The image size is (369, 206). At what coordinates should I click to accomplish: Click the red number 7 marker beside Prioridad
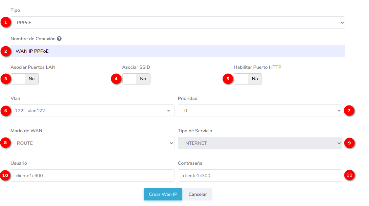tap(349, 111)
